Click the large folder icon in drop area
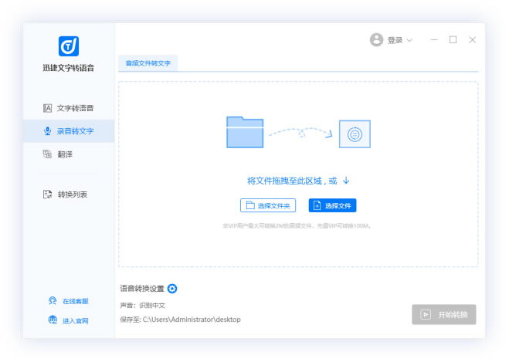Screen dimensions: 509x362 pyautogui.click(x=245, y=133)
